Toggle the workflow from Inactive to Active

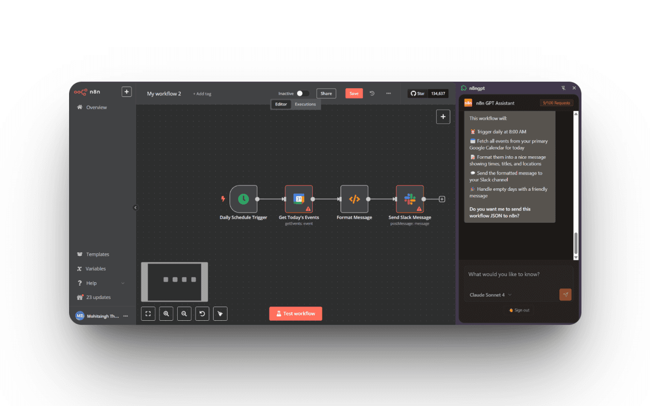(x=303, y=93)
